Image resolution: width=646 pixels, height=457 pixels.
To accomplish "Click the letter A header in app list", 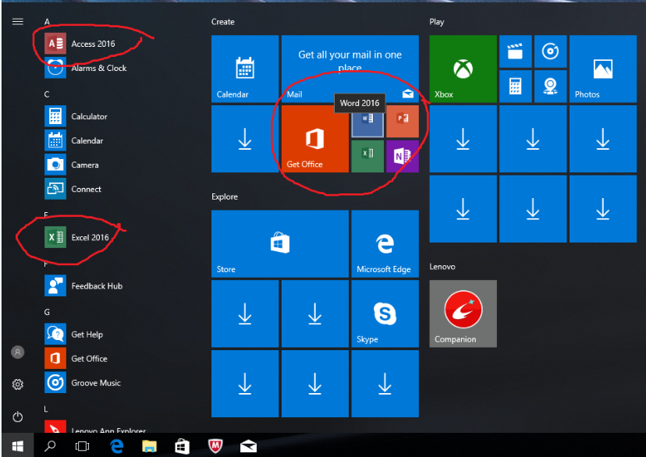I will tap(47, 21).
